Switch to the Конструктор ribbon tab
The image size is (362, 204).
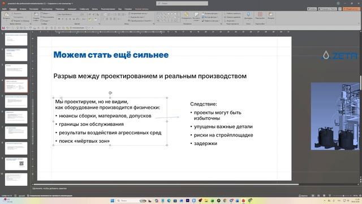click(x=47, y=9)
